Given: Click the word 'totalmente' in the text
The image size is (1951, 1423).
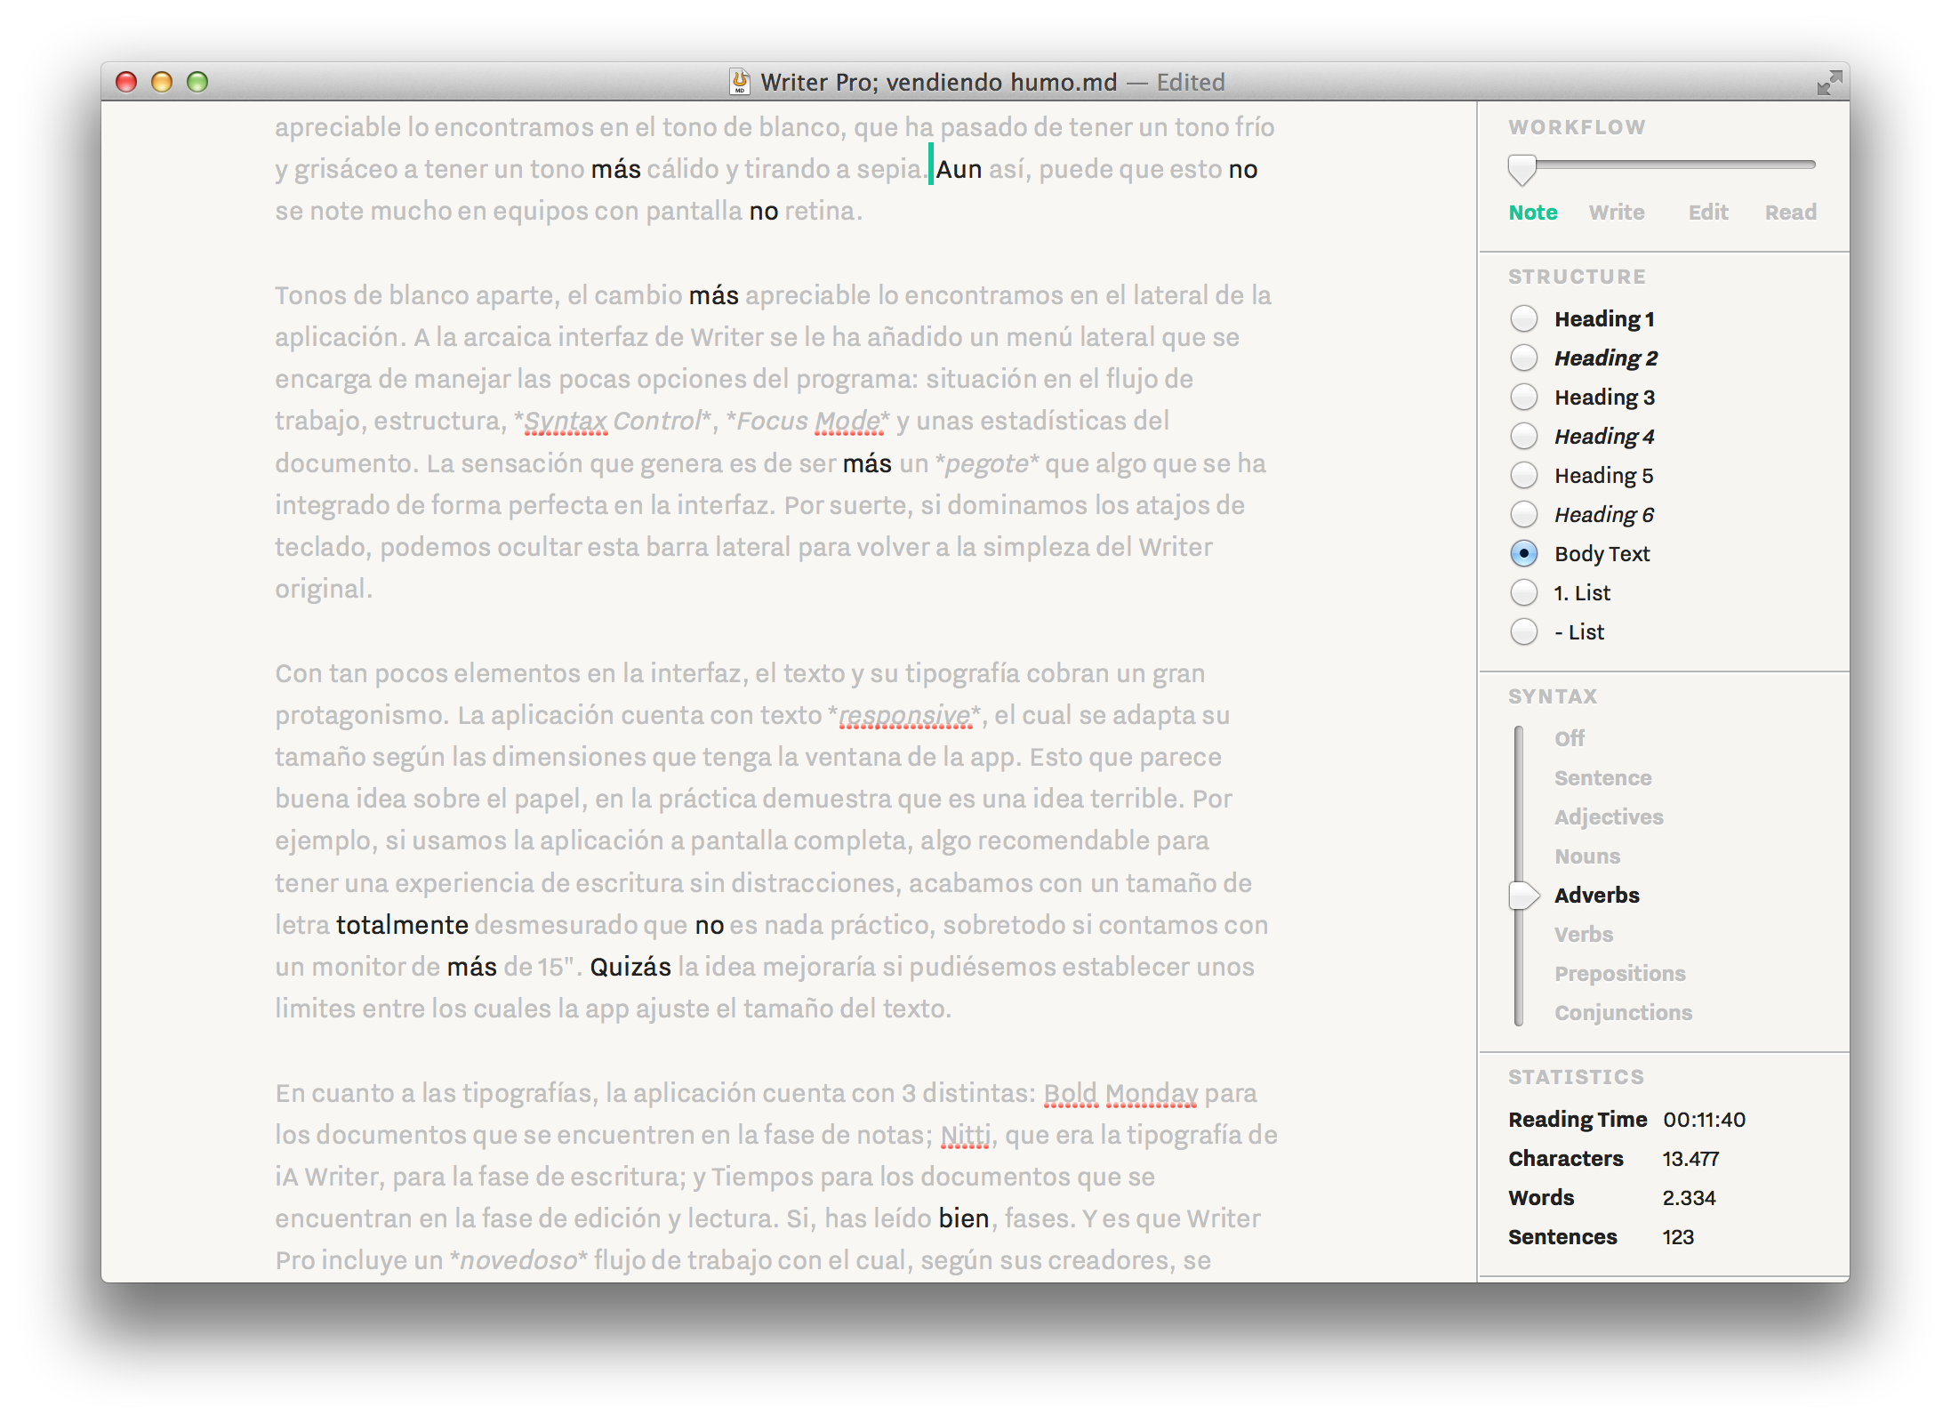Looking at the screenshot, I should (402, 925).
